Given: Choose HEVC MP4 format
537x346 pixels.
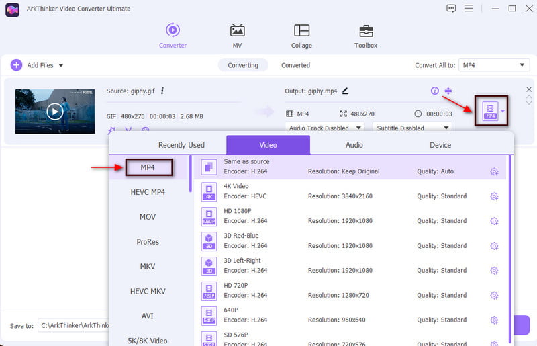Looking at the screenshot, I should pos(148,192).
